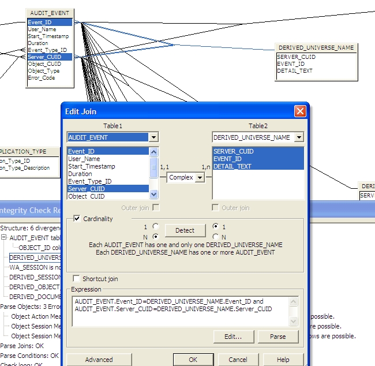The width and height of the screenshot is (375, 366).
Task: Open the Table2 DERIVED_UNIVERSE_NAME dropdown
Action: [x=298, y=137]
